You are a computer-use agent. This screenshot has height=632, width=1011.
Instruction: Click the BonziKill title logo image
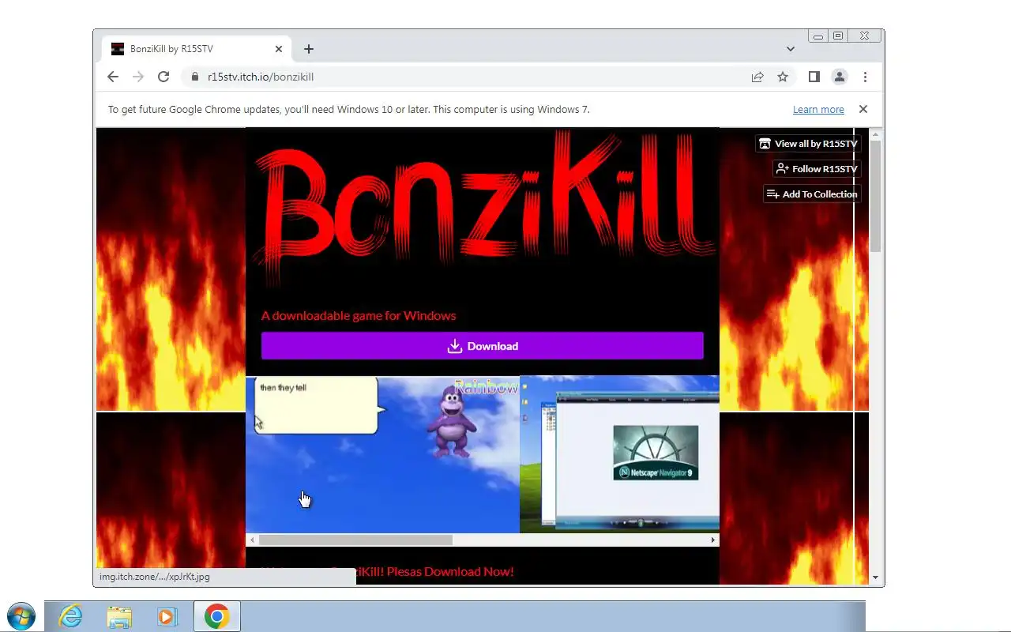point(483,209)
